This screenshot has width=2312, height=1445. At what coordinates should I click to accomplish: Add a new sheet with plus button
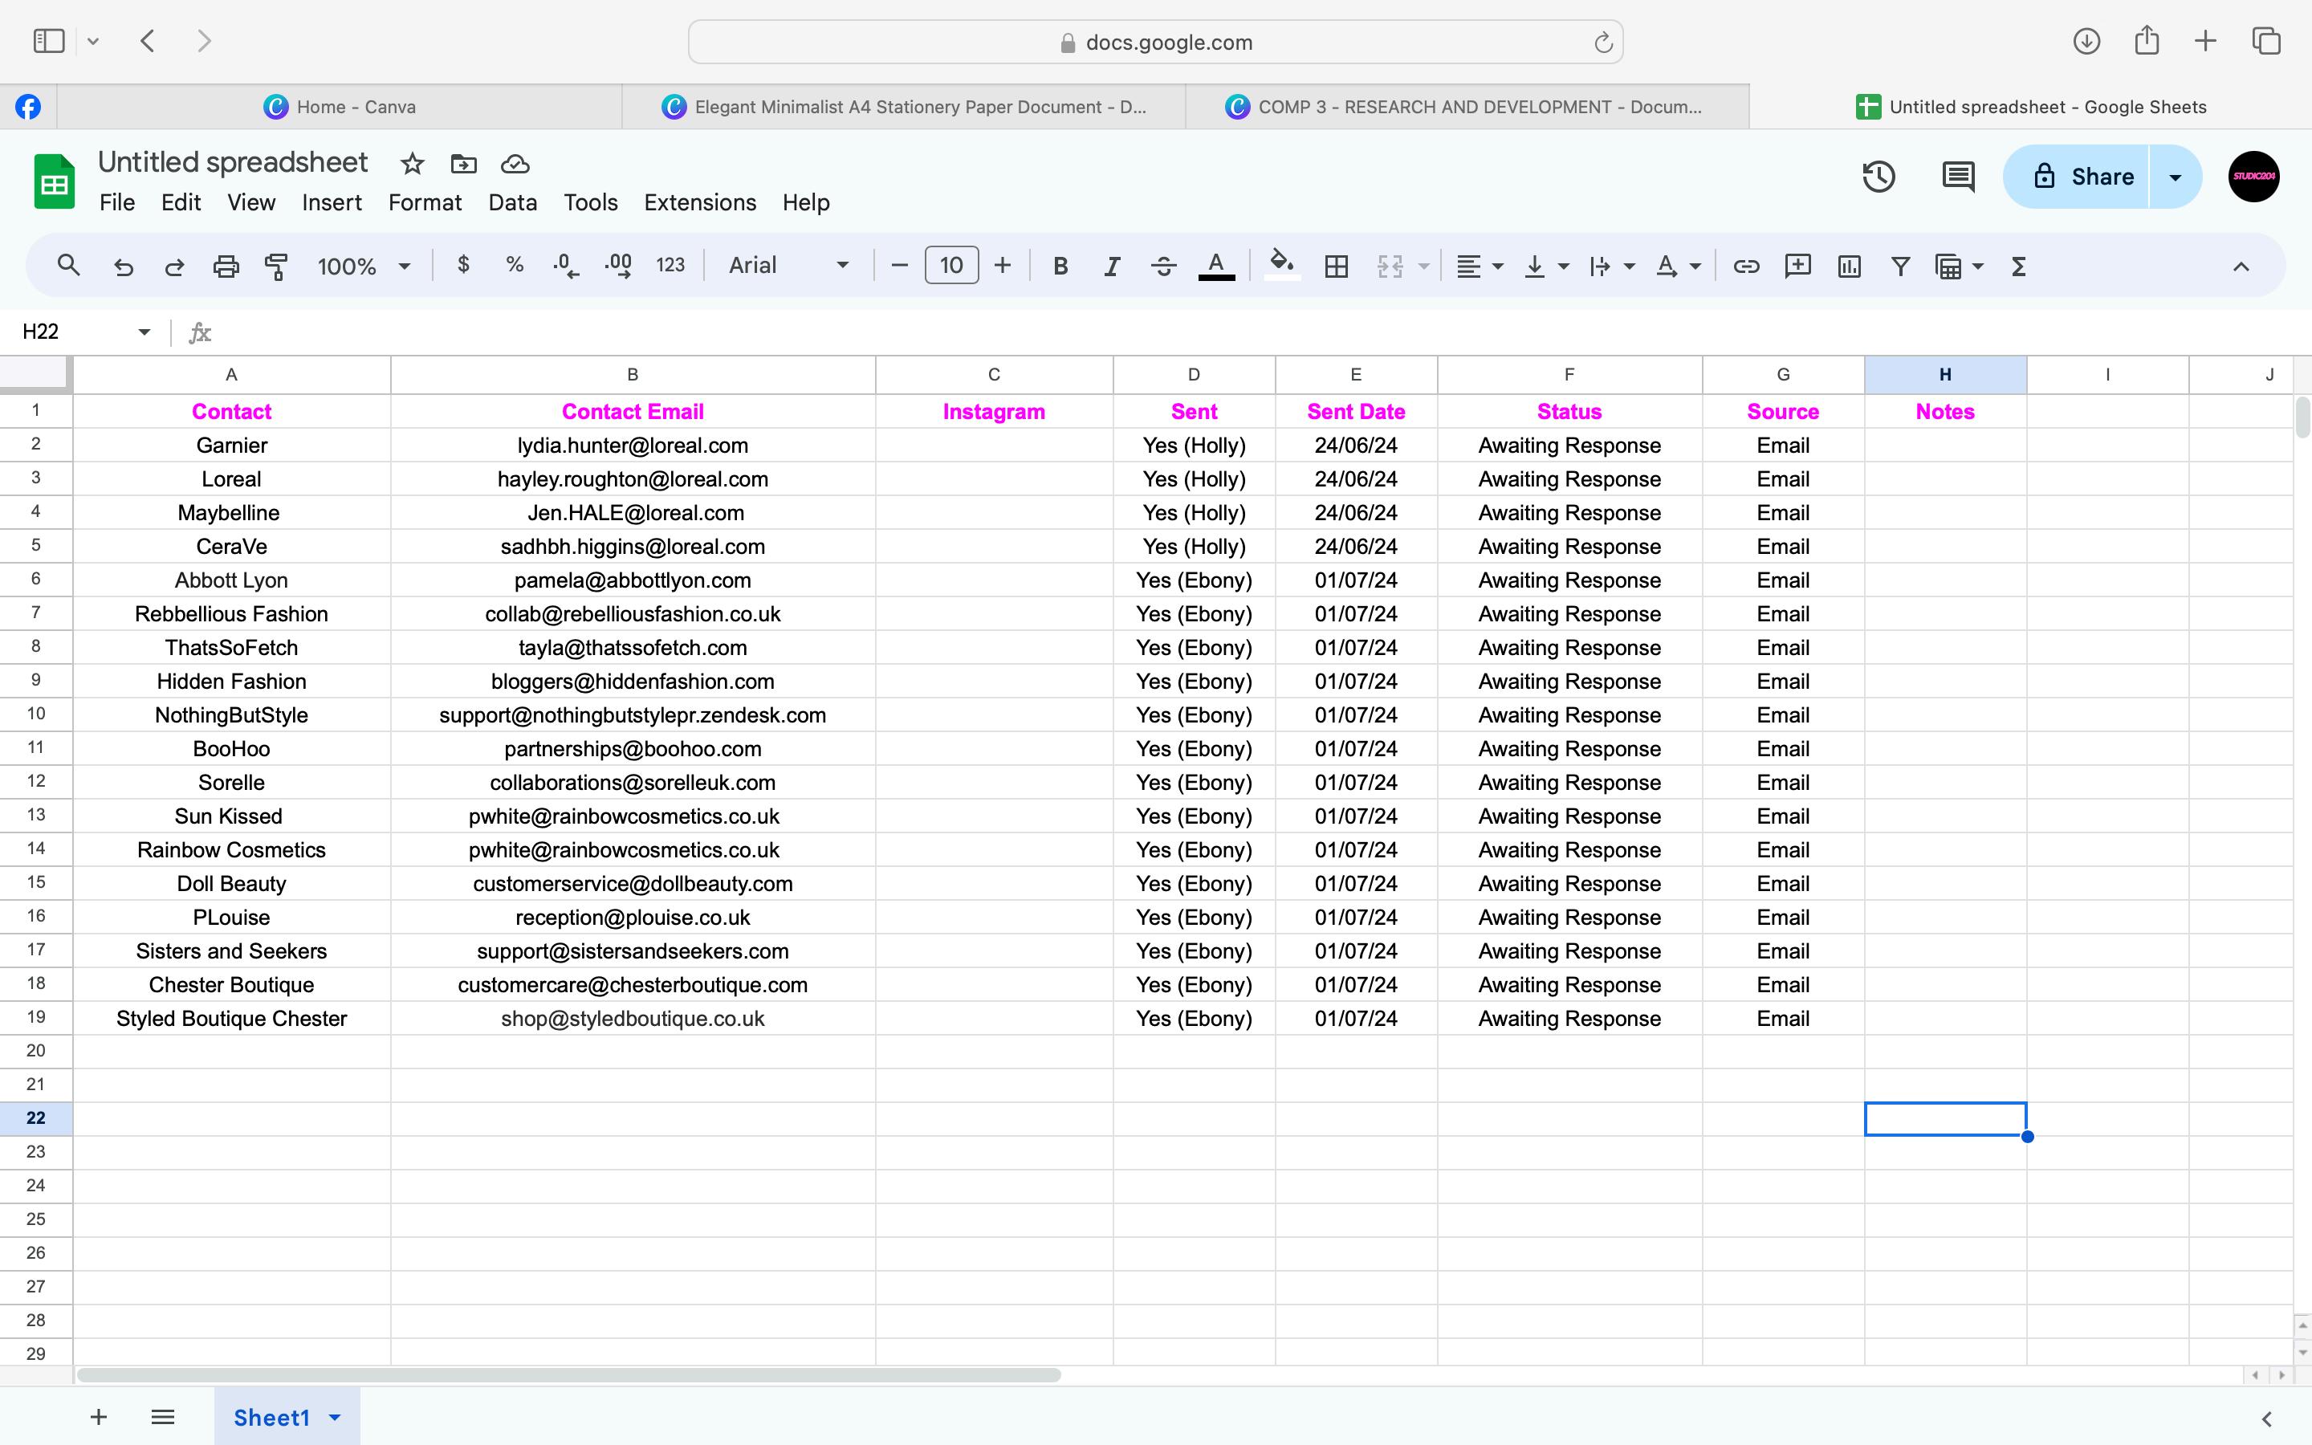[x=99, y=1417]
